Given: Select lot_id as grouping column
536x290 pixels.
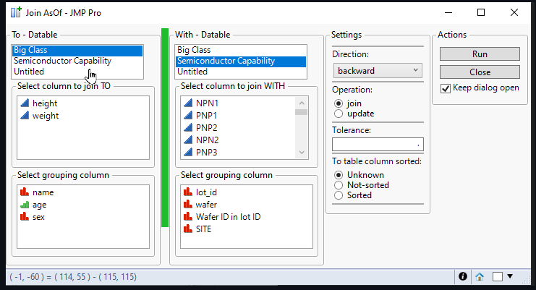Looking at the screenshot, I should (206, 192).
